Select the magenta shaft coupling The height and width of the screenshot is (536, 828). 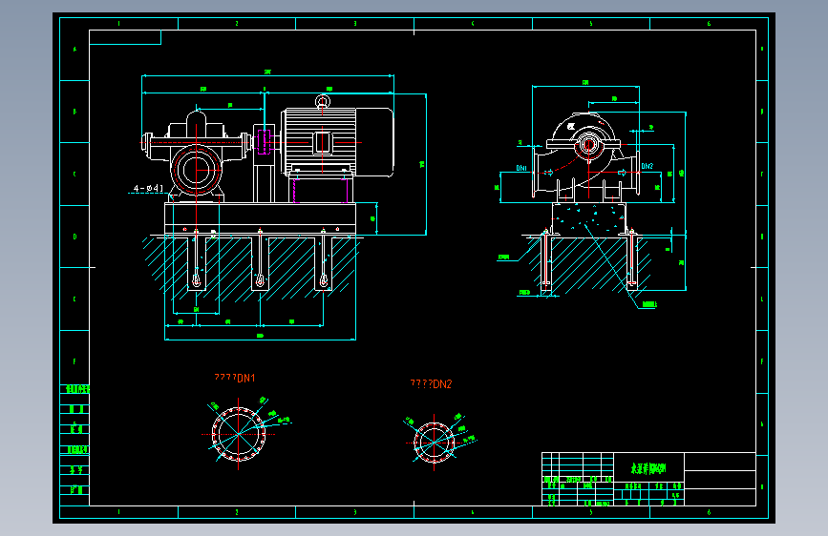click(264, 142)
